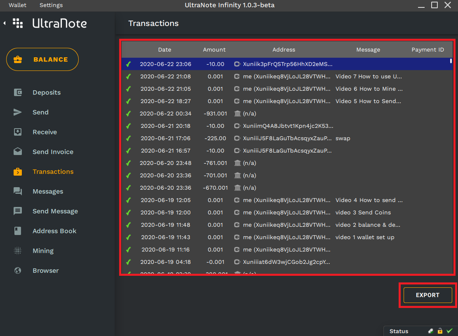Select the 'Video 7 How to use U...' message cell

369,77
